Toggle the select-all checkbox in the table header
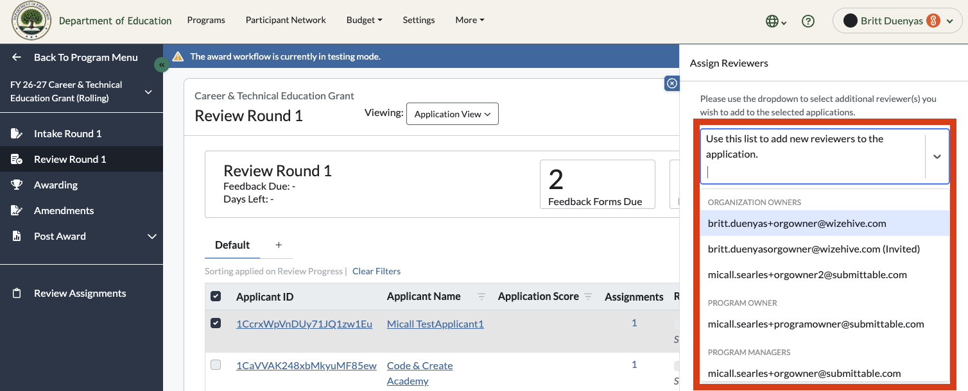This screenshot has width=968, height=391. (x=216, y=296)
